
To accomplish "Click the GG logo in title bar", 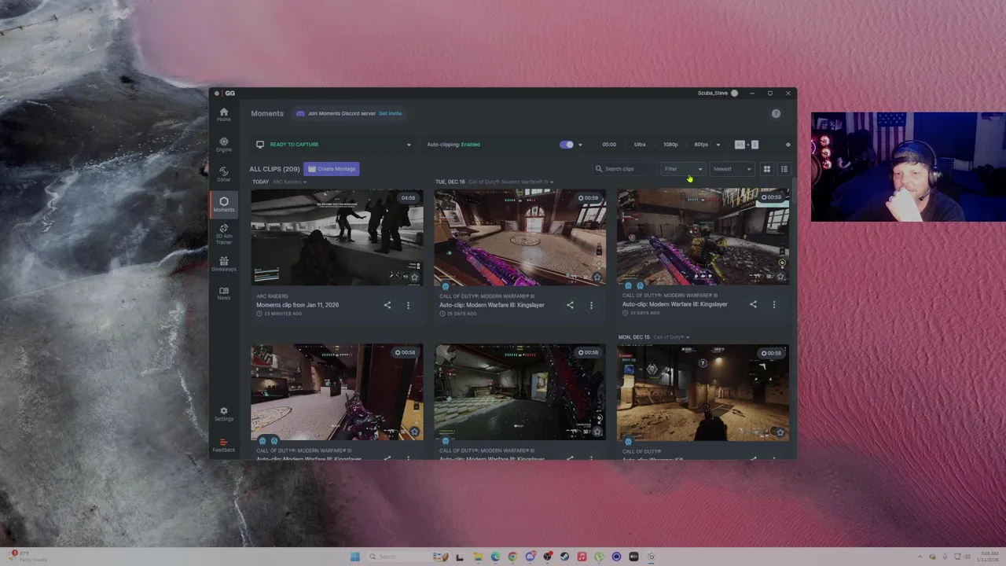I will point(225,93).
